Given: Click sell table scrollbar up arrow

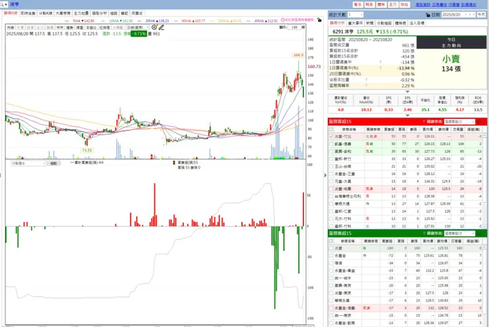Looking at the screenshot, I should [x=484, y=248].
